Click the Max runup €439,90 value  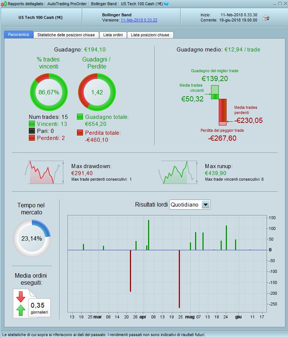pos(215,173)
